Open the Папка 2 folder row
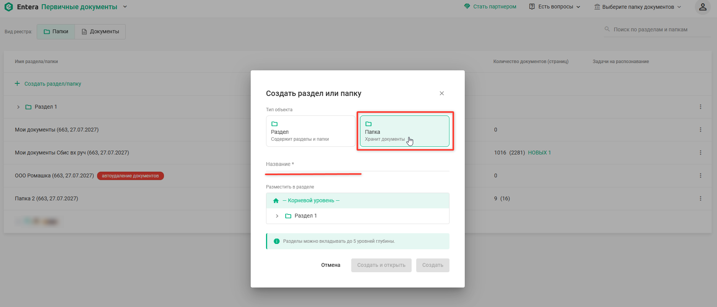The width and height of the screenshot is (717, 307). 46,198
